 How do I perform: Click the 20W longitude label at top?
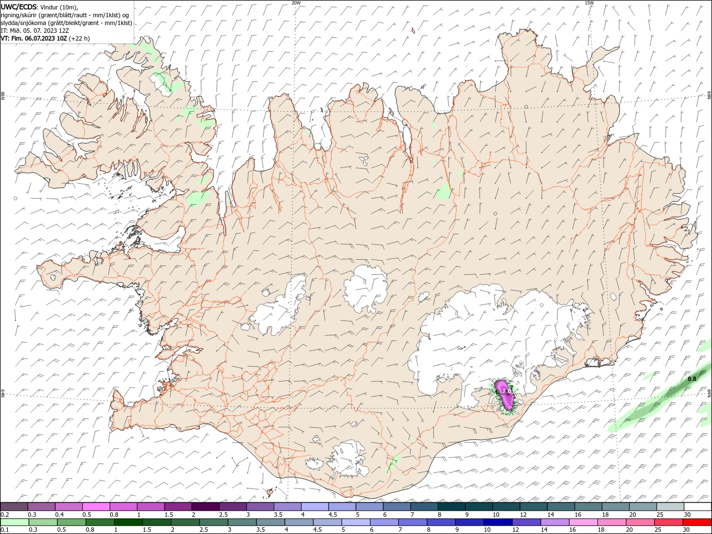coord(296,3)
